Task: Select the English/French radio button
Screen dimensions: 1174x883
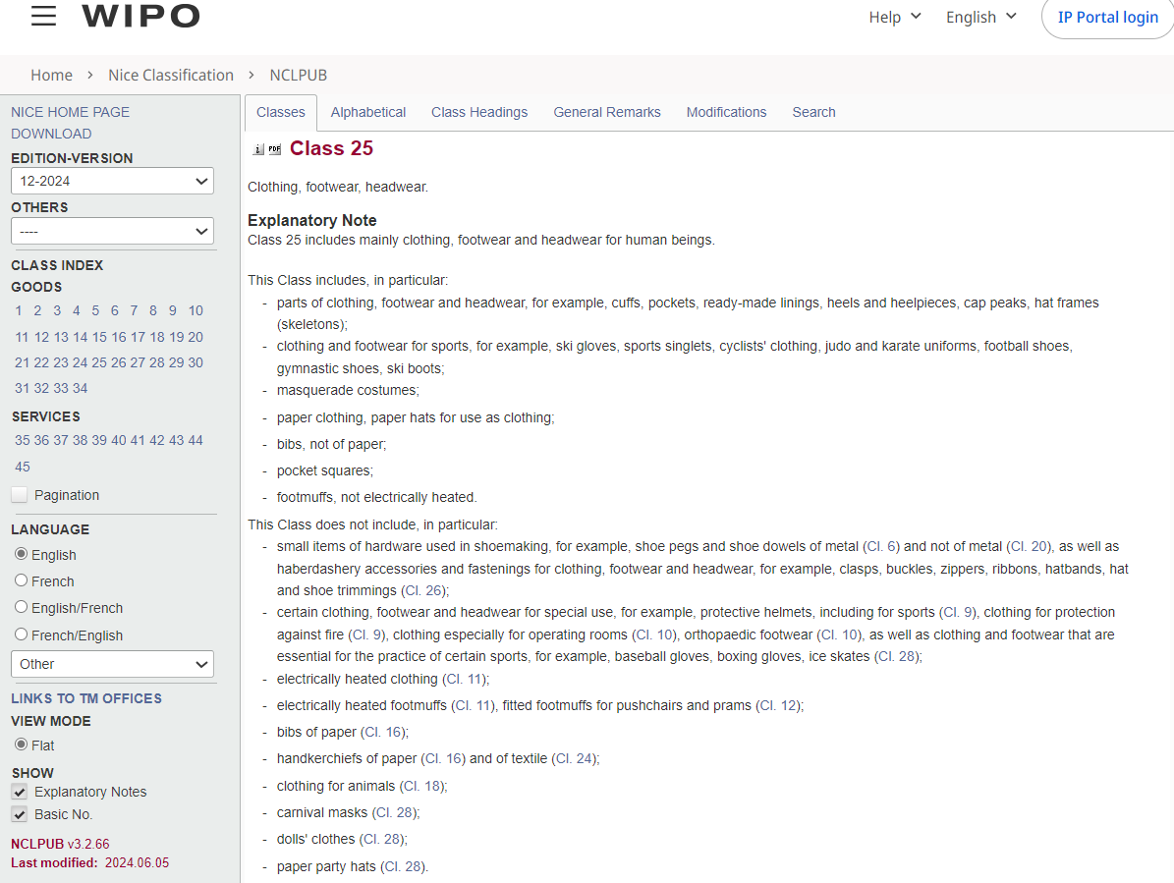Action: point(21,607)
